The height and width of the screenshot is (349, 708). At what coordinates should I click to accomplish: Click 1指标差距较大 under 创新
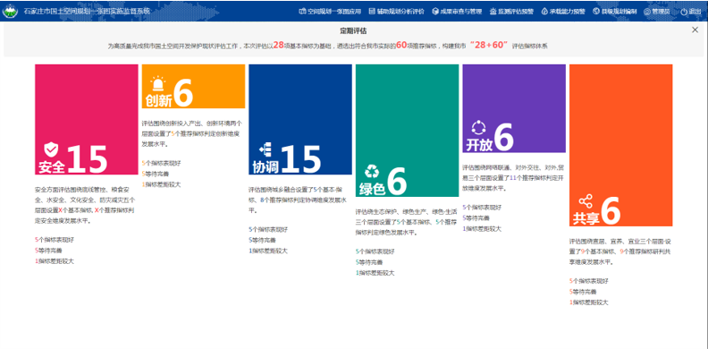click(x=161, y=184)
